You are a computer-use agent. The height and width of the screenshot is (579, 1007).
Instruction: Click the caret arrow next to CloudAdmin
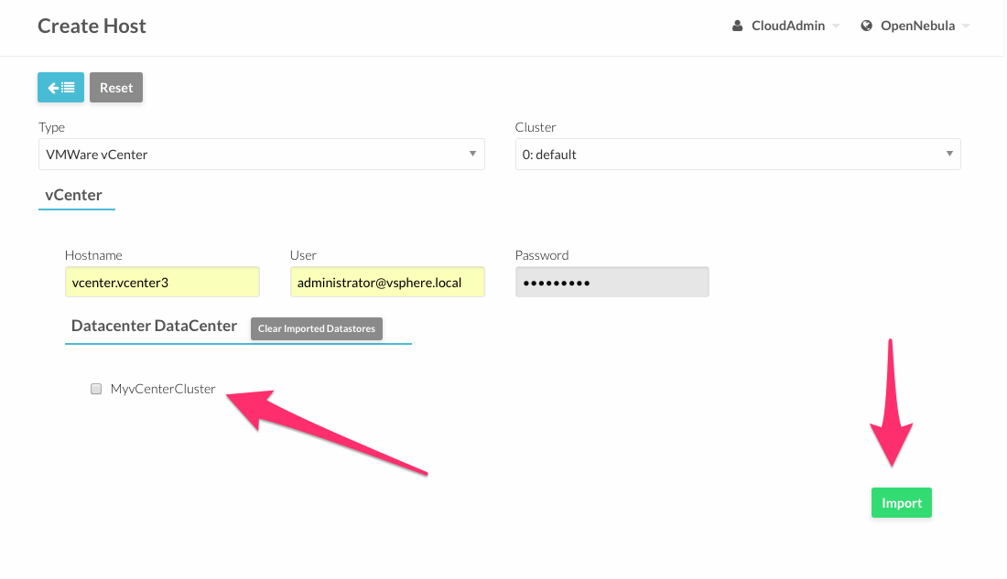(x=836, y=27)
